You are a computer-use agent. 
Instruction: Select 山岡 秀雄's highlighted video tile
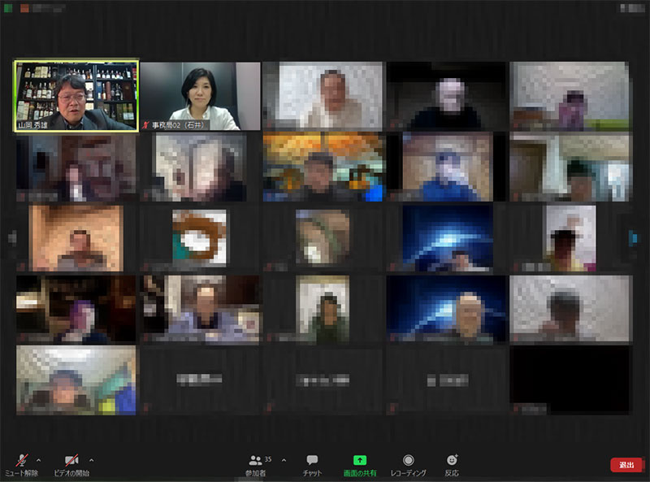coord(76,95)
